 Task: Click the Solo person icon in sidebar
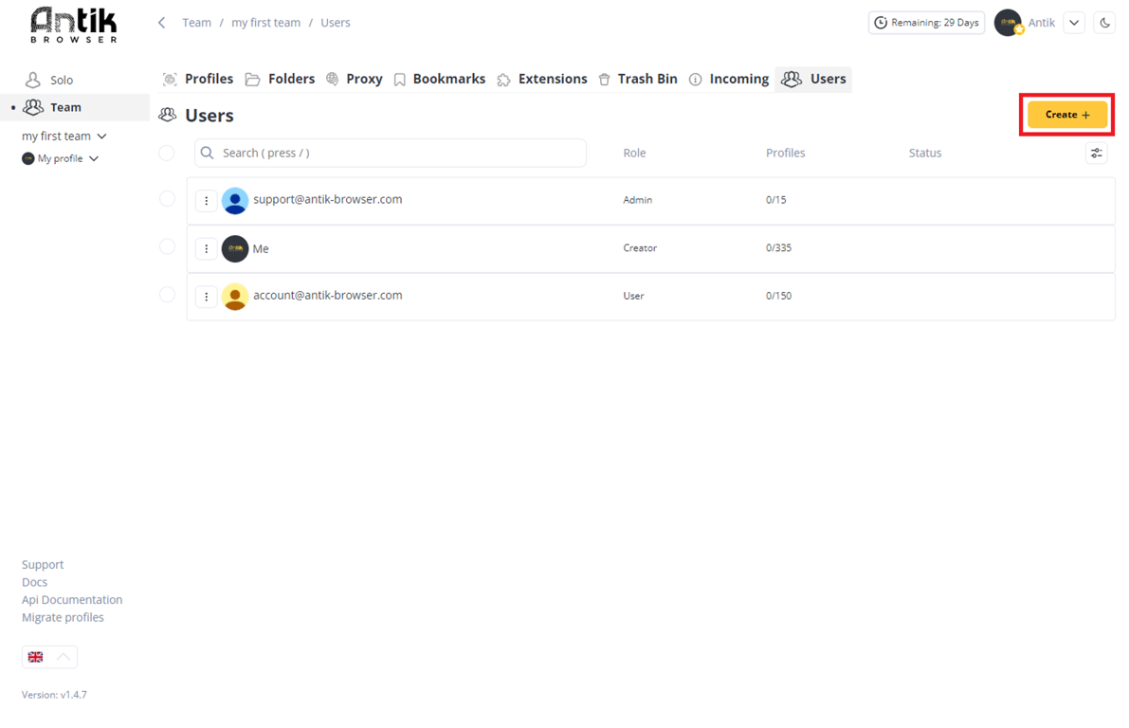click(32, 80)
